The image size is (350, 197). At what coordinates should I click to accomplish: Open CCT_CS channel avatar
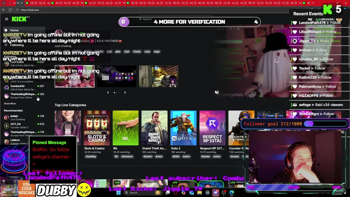7,126
